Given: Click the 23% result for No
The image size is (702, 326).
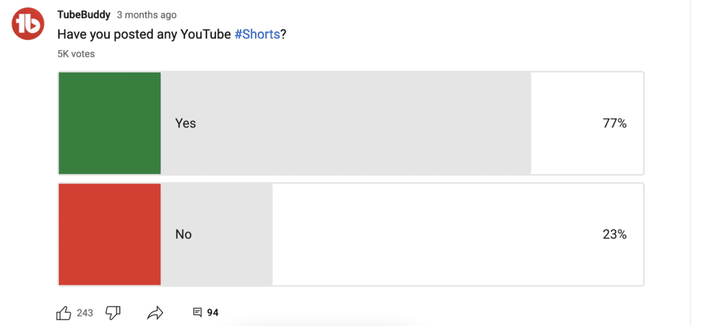Looking at the screenshot, I should [614, 234].
